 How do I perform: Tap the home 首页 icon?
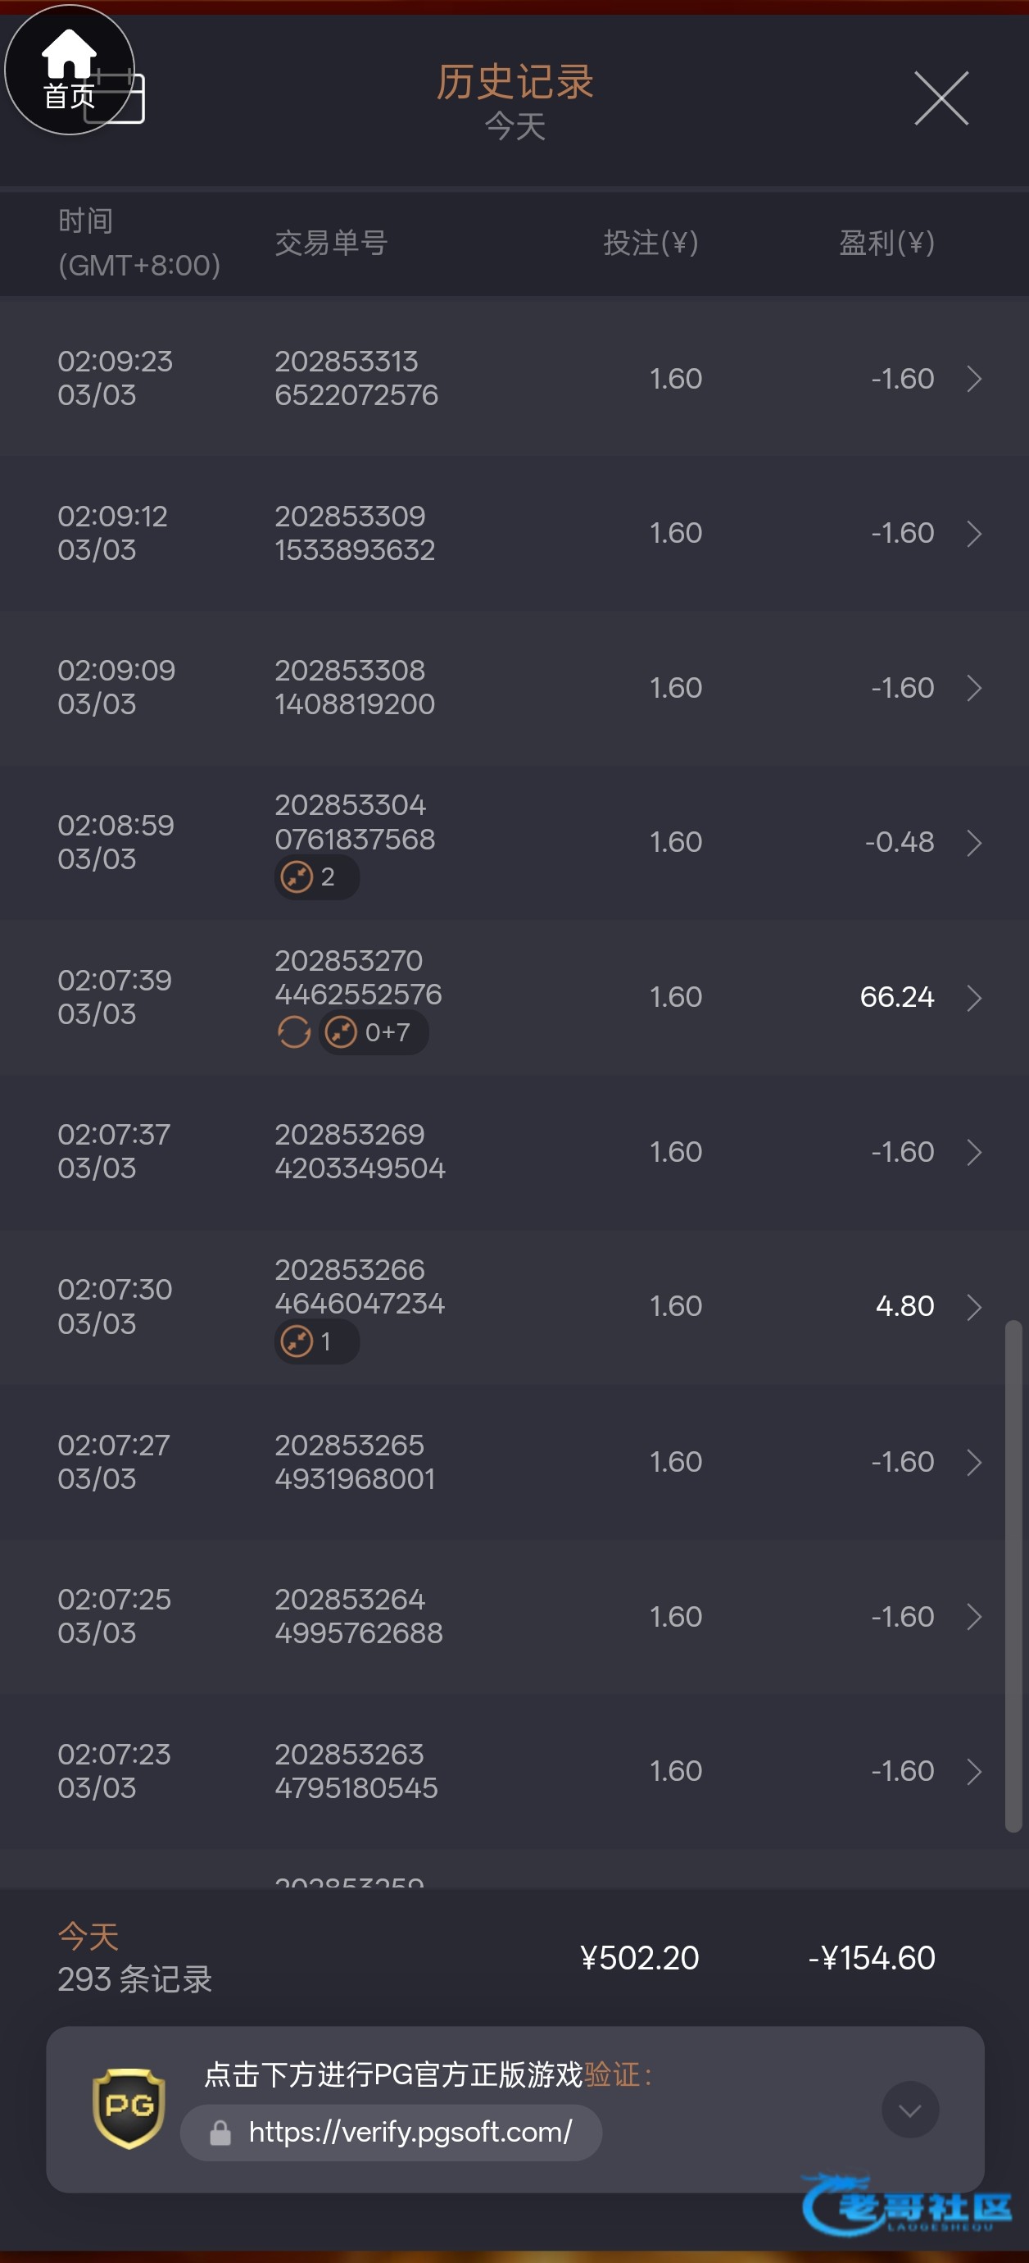pos(69,69)
